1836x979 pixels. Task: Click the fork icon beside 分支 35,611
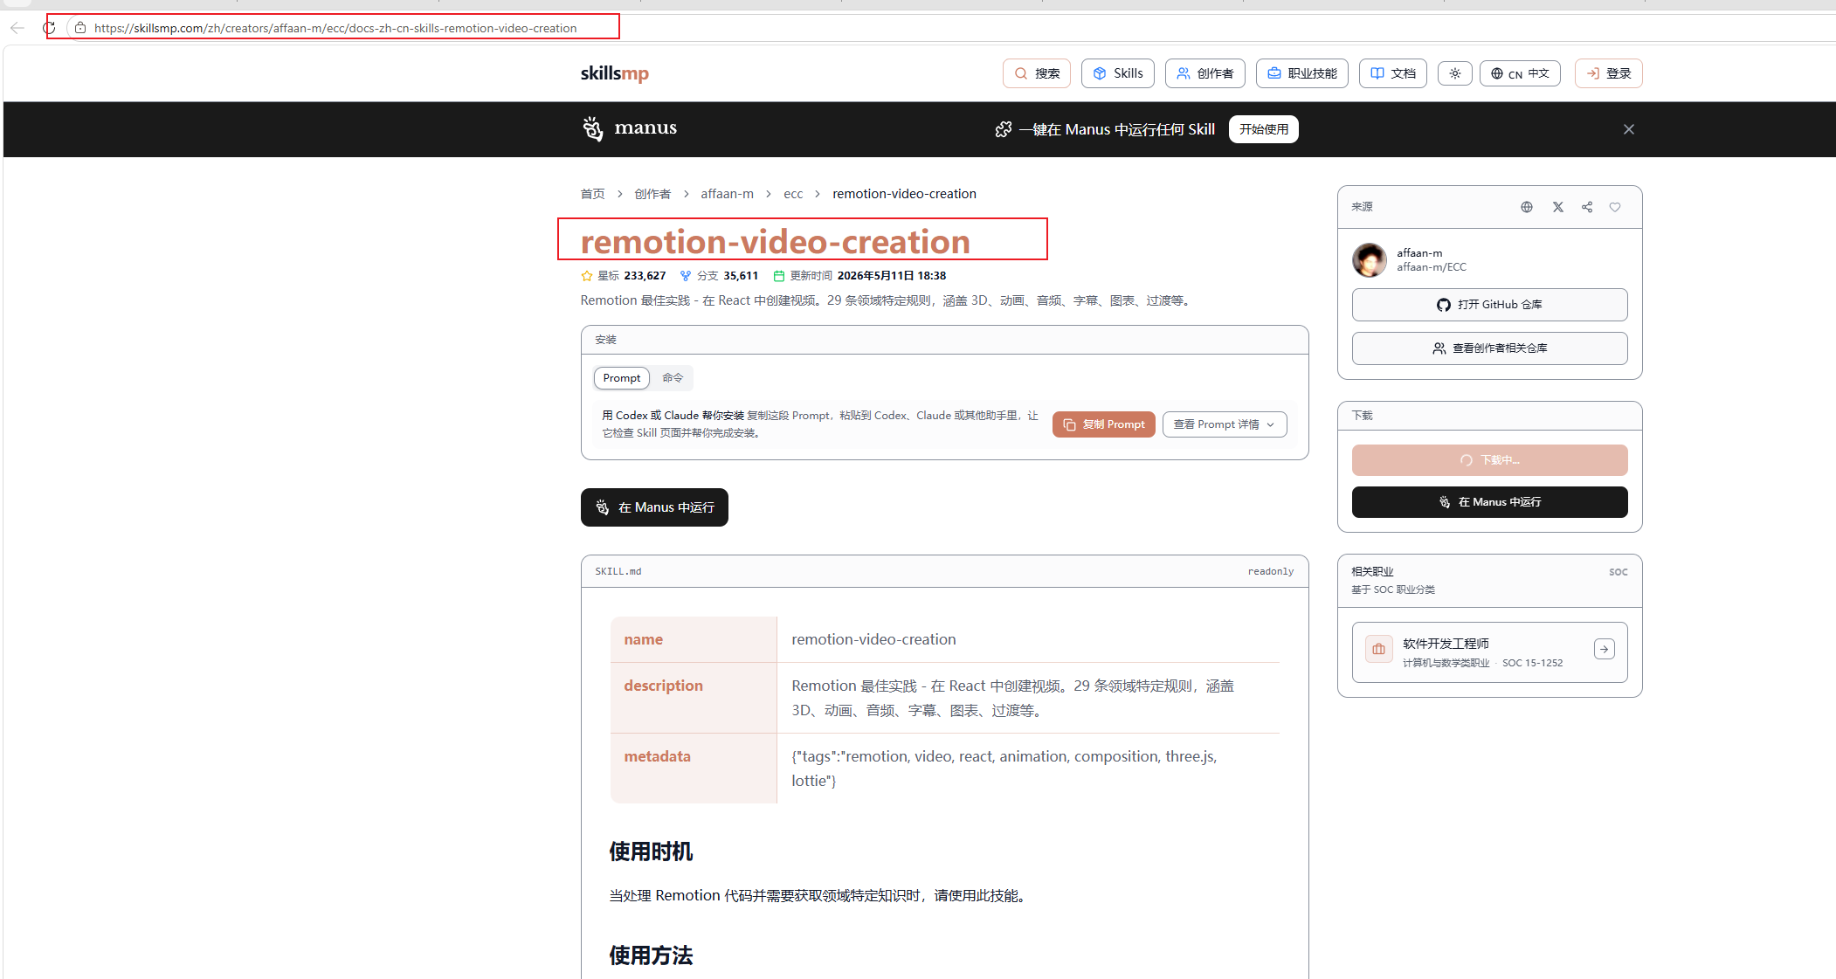(x=686, y=276)
